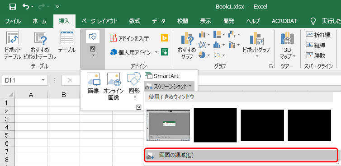Open the ファイル tab
The width and height of the screenshot is (341, 166).
[13, 21]
